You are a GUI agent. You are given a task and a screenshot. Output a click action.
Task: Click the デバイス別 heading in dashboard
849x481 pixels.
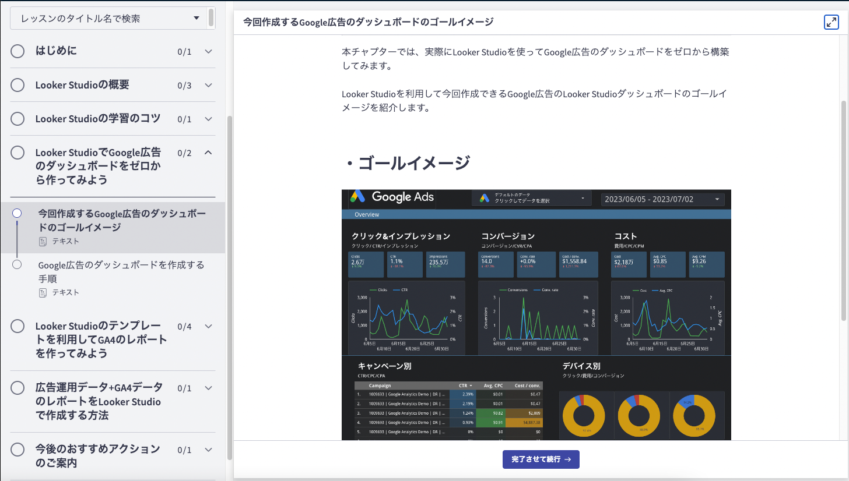click(581, 366)
